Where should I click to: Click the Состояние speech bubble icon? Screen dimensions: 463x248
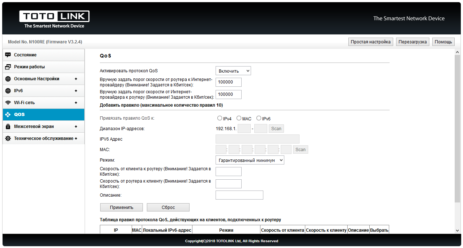8,55
